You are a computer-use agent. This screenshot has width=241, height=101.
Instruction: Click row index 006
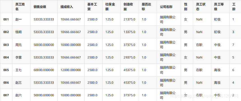[6, 83]
